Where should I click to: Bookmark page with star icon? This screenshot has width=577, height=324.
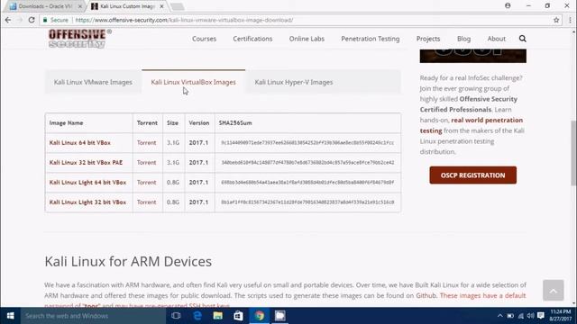556,20
